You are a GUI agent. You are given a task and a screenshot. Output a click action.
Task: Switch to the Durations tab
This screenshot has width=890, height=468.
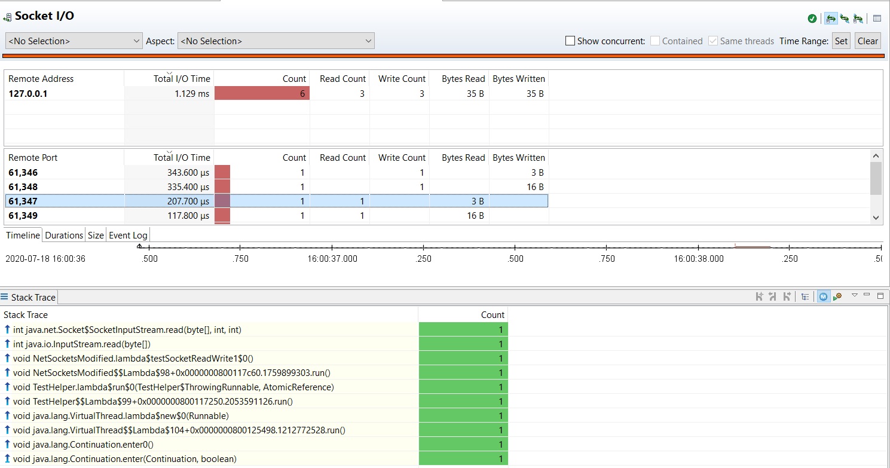[64, 235]
